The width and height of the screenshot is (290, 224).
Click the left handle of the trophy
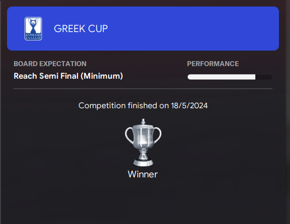[129, 135]
